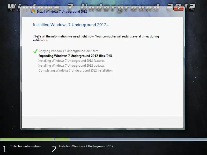Click the Windows flag icon in title bar
This screenshot has width=207, height=155.
pos(33,11)
